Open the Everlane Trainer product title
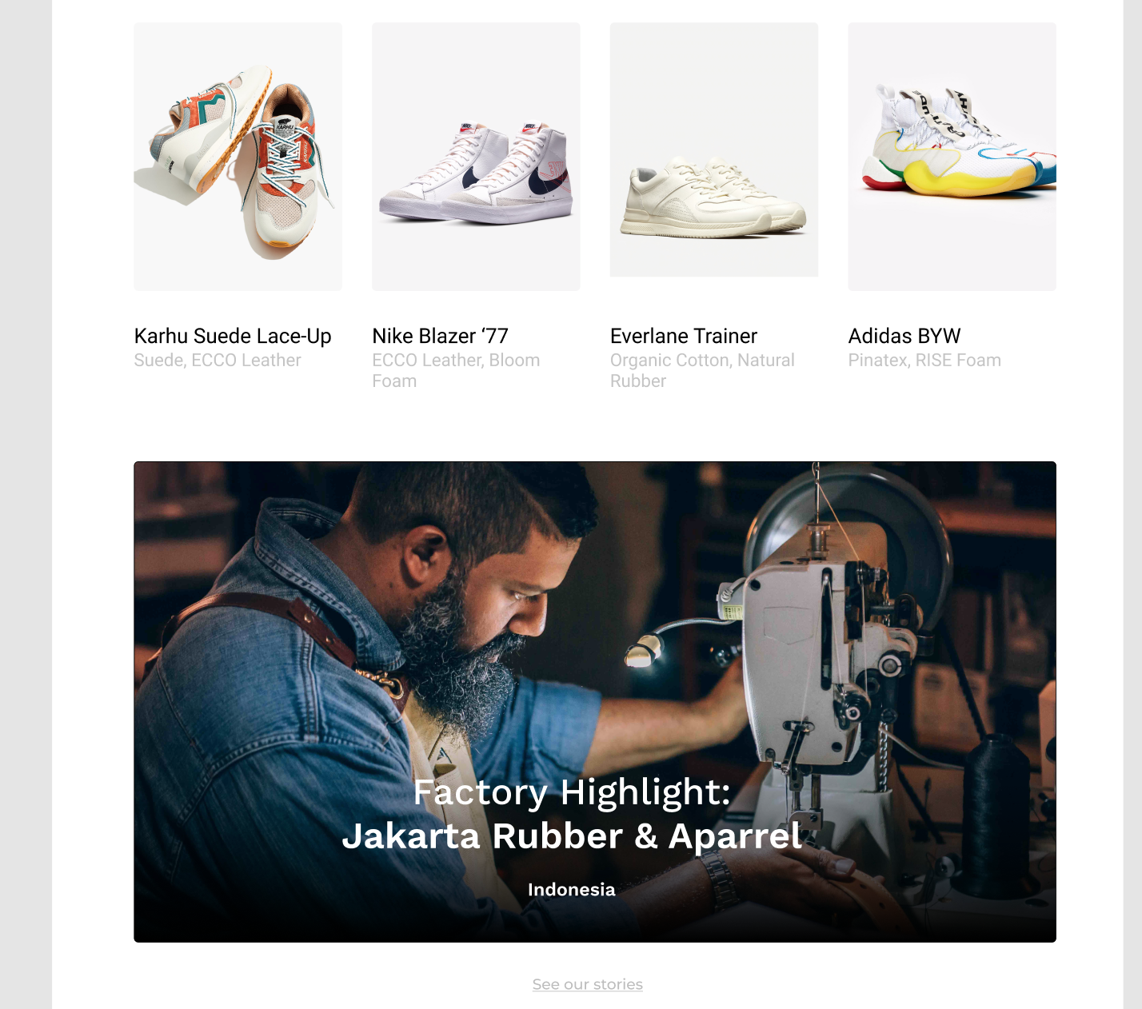This screenshot has width=1142, height=1009. 684,336
